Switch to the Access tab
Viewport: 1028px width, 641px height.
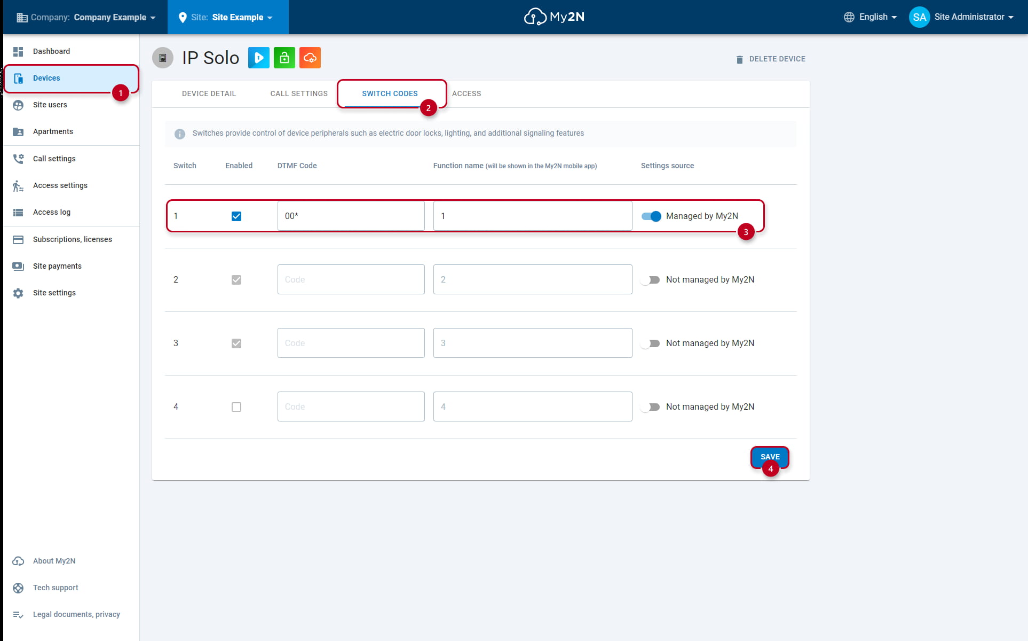466,93
